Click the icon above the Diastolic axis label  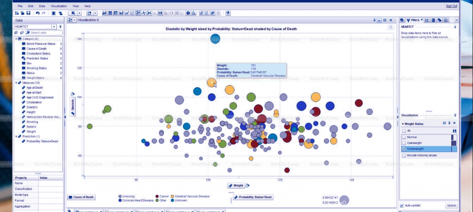pos(73,94)
